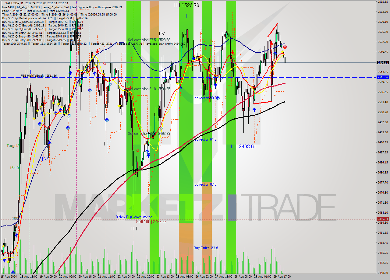Click the '20 Aug 02:00' time axis label

tap(68, 277)
